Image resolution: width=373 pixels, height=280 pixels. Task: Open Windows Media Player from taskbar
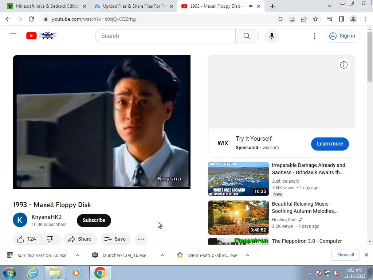point(77,273)
